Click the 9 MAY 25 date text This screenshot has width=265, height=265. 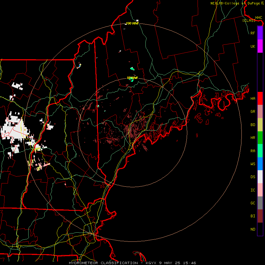coord(170,263)
